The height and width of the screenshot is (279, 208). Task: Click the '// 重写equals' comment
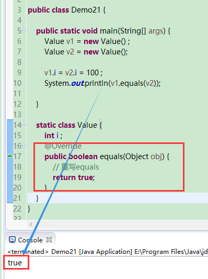click(x=76, y=167)
